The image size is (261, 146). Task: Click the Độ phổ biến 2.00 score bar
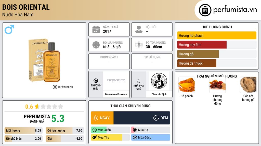[24, 139]
